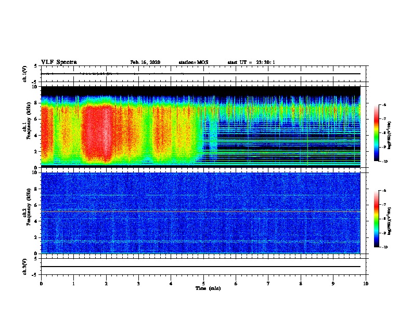The image size is (412, 318).
Task: Click the time axis tick label "5"
Action: pyautogui.click(x=203, y=284)
